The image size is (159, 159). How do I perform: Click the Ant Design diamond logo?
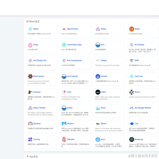pyautogui.click(x=132, y=45)
